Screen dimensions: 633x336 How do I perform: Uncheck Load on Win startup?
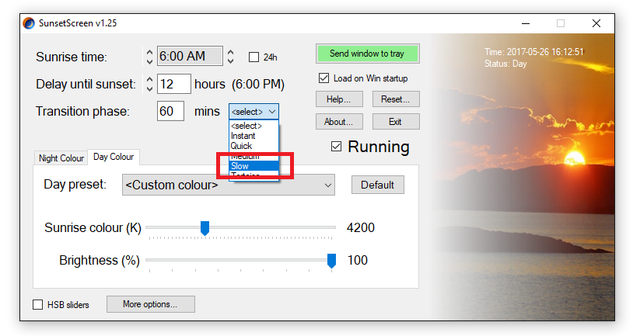[x=323, y=78]
